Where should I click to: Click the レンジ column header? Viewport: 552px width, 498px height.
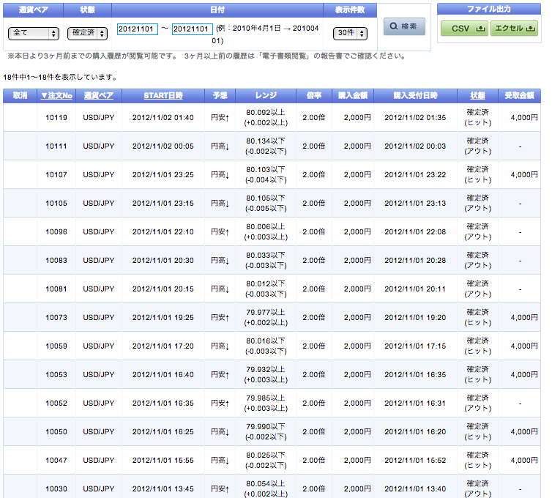266,96
